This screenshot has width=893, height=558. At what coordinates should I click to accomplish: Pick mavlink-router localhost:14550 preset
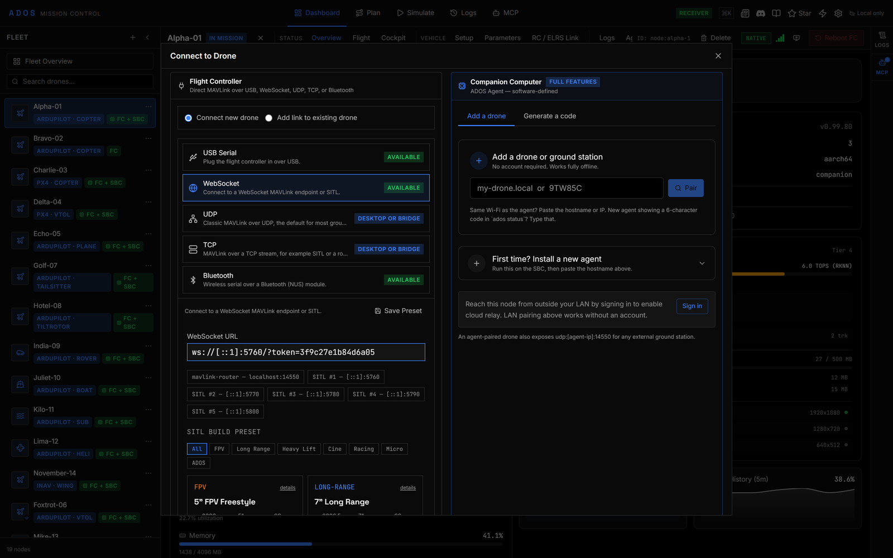[x=246, y=377]
